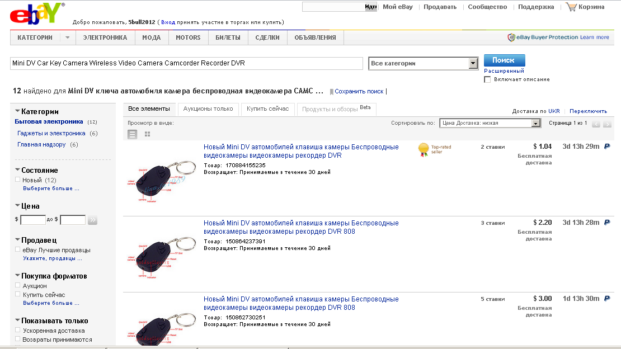Screen dimensions: 621x349
Task: Collapse the 'Состояние' sidebar section
Action: click(x=17, y=169)
